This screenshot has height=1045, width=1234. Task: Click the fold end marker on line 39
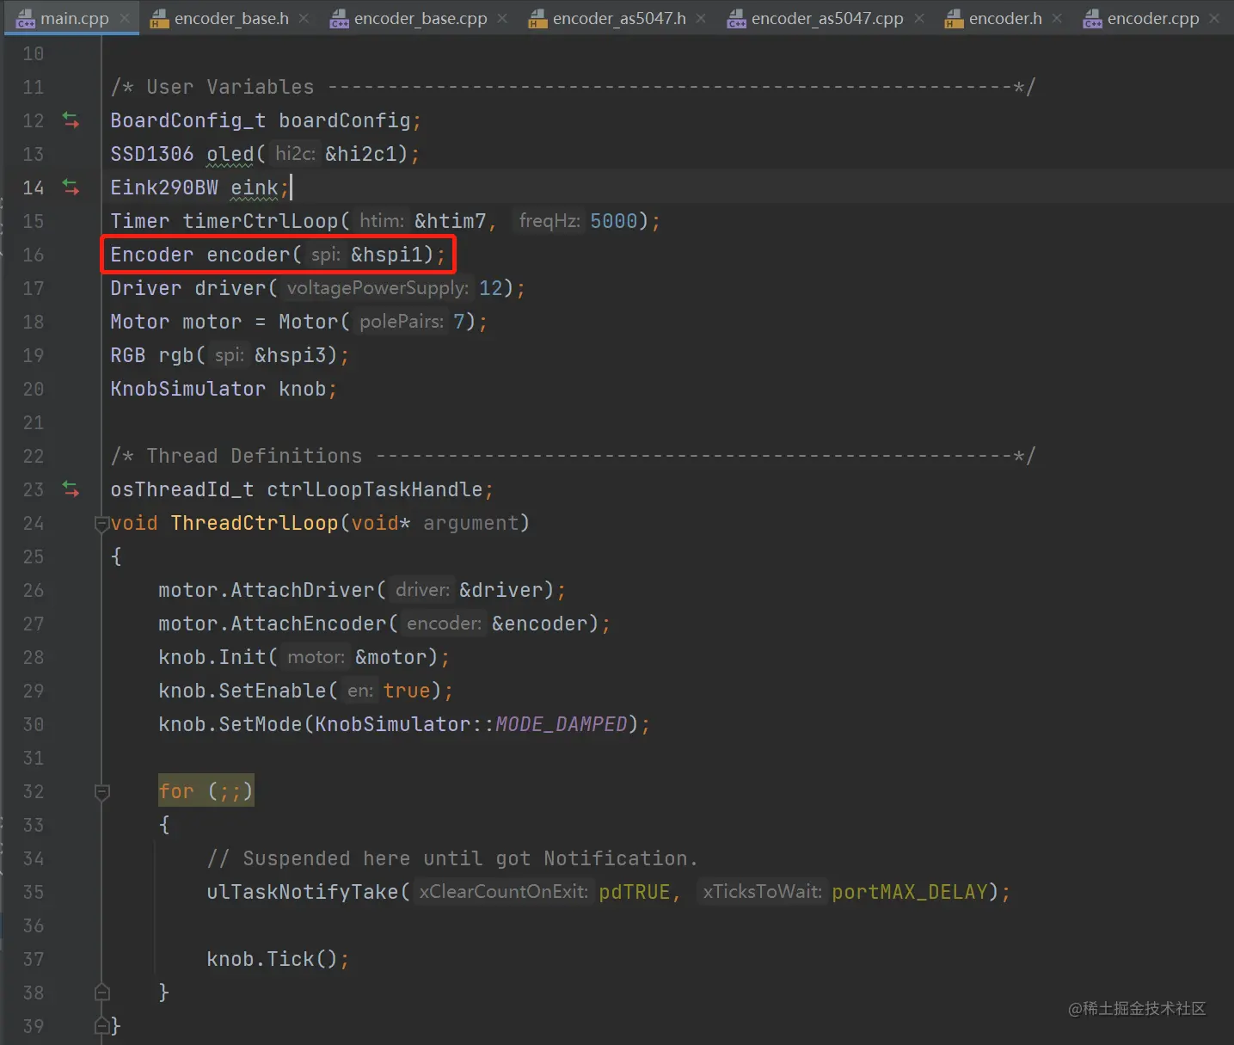pyautogui.click(x=101, y=1026)
